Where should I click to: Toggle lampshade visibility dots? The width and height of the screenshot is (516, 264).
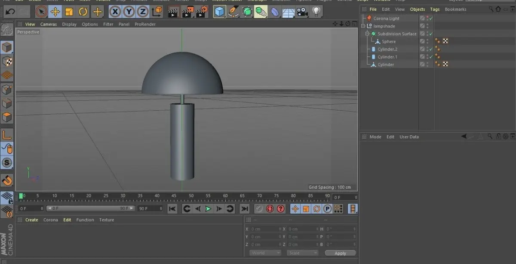coord(427,26)
